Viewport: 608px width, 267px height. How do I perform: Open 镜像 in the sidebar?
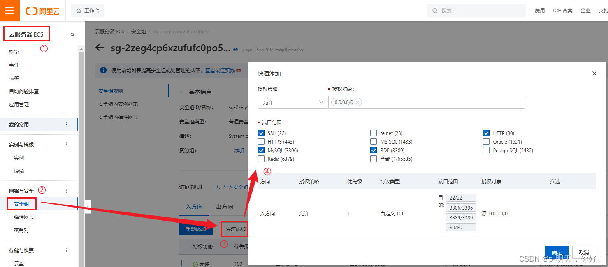click(x=19, y=171)
